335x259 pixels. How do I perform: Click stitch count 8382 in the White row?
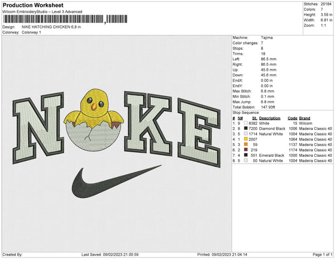point(253,123)
